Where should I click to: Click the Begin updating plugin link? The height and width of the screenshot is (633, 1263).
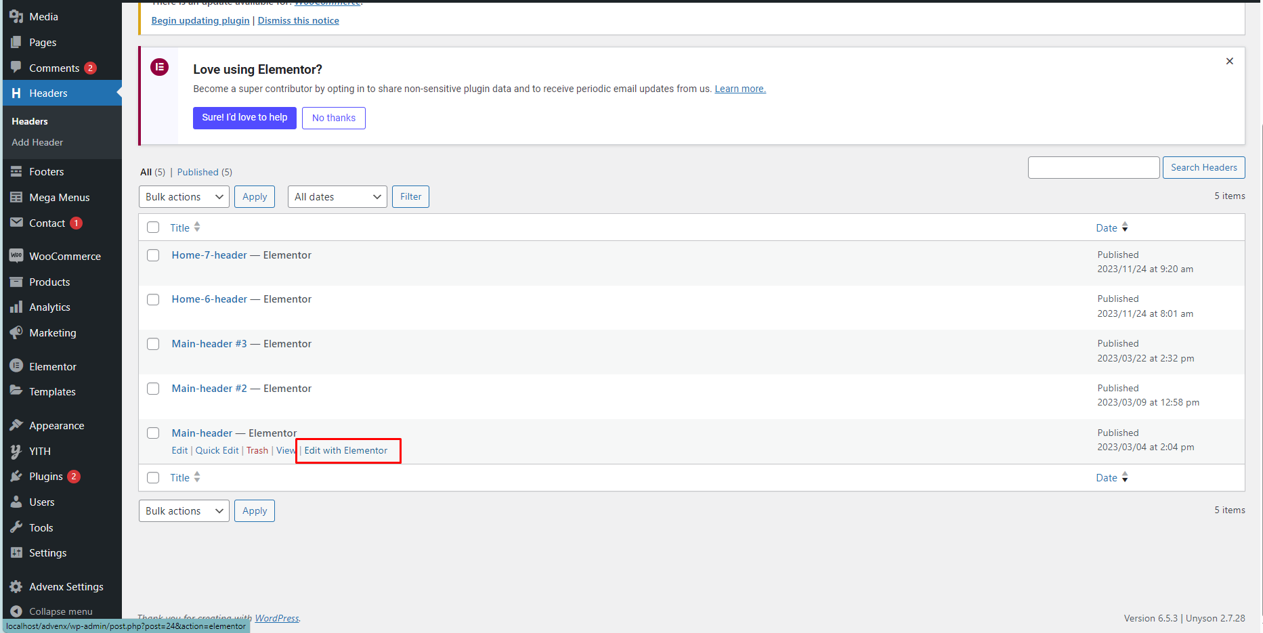click(x=200, y=20)
